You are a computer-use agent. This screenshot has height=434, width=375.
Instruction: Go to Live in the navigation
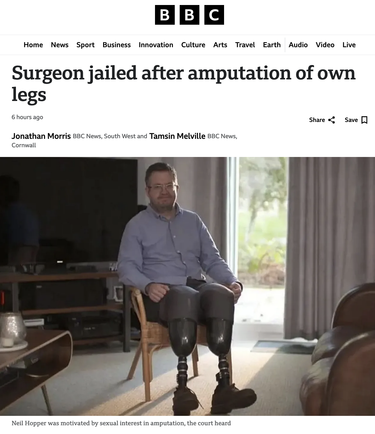tap(349, 45)
